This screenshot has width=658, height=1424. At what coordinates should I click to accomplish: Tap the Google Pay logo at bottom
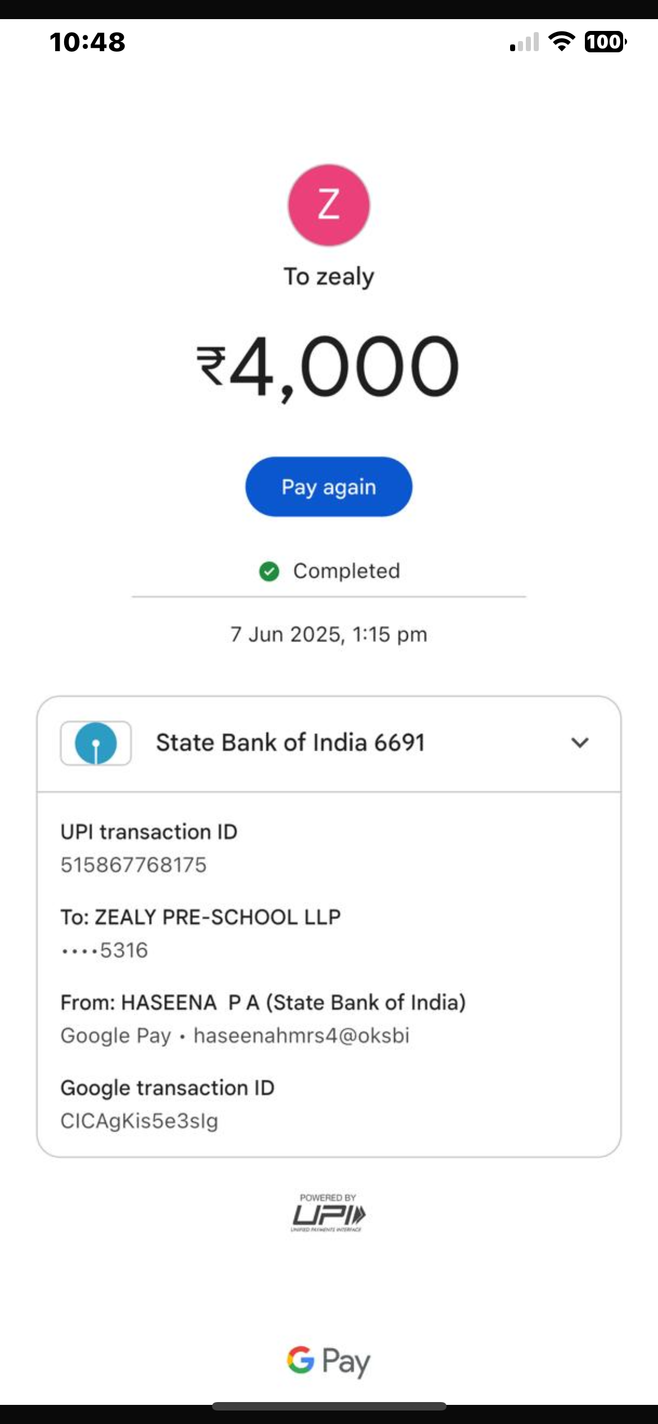pos(328,1361)
